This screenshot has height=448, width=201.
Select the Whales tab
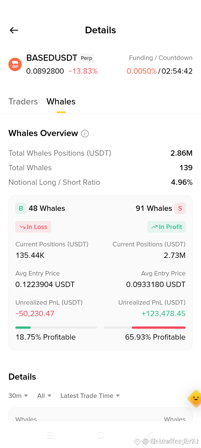pyautogui.click(x=61, y=102)
